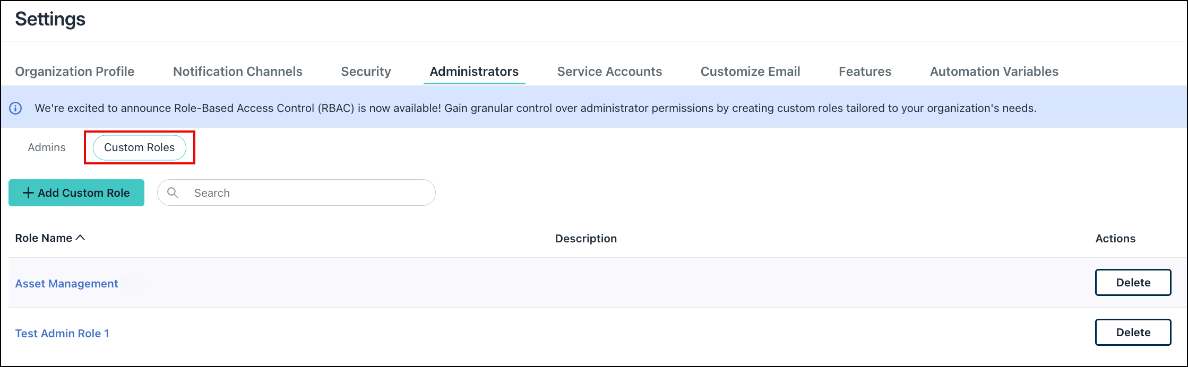Image resolution: width=1188 pixels, height=367 pixels.
Task: Go to the Features tab
Action: [865, 71]
